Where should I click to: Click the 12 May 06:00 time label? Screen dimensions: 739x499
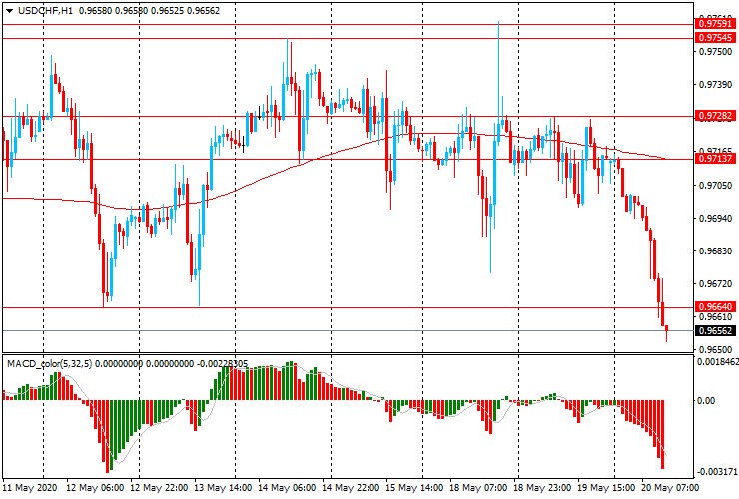pyautogui.click(x=94, y=488)
